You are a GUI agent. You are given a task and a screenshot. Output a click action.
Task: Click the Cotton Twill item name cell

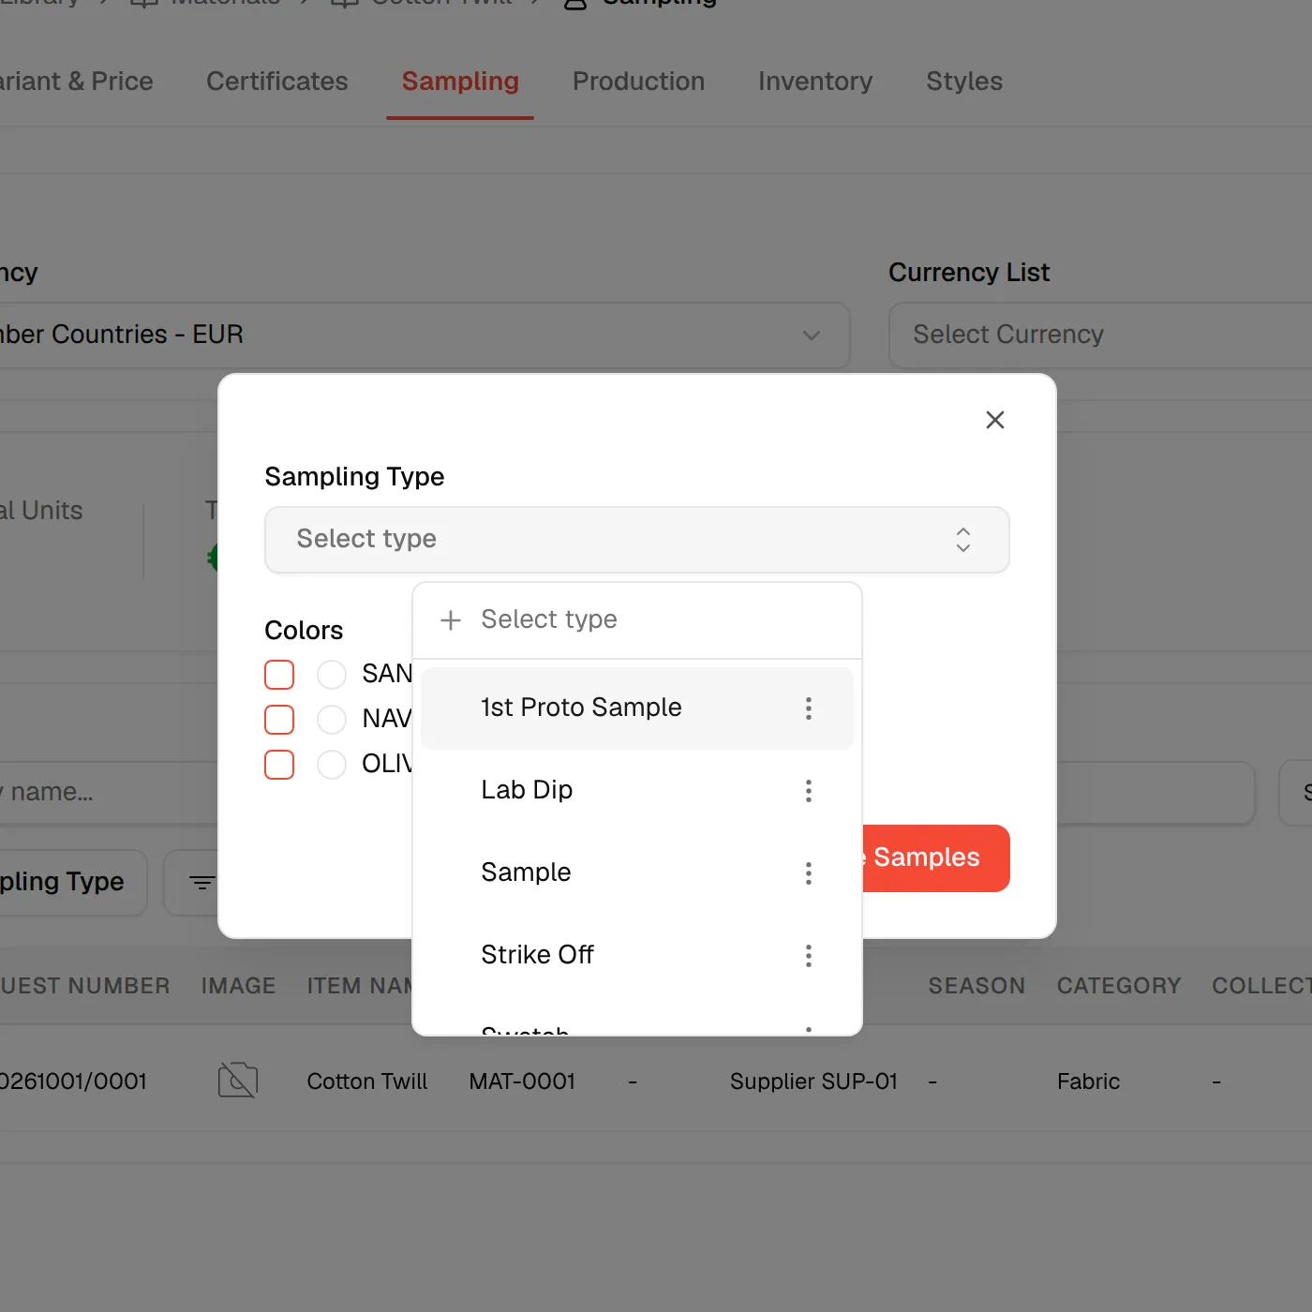coord(367,1081)
